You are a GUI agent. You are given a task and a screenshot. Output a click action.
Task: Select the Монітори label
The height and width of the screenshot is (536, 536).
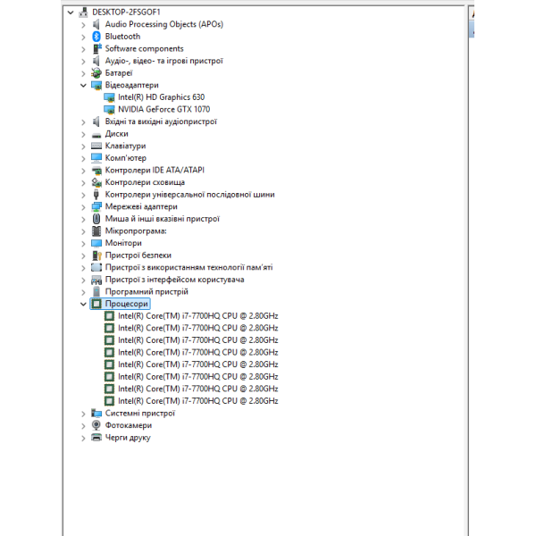tap(123, 243)
